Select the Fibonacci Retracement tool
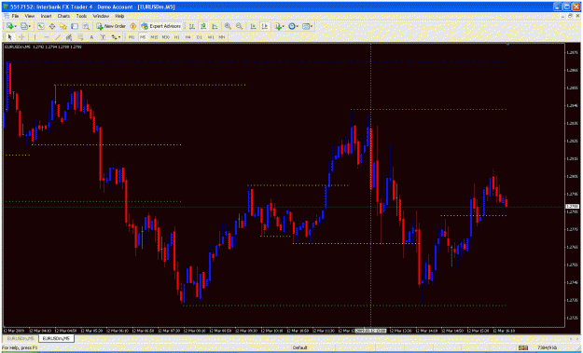The height and width of the screenshot is (353, 583). 80,37
